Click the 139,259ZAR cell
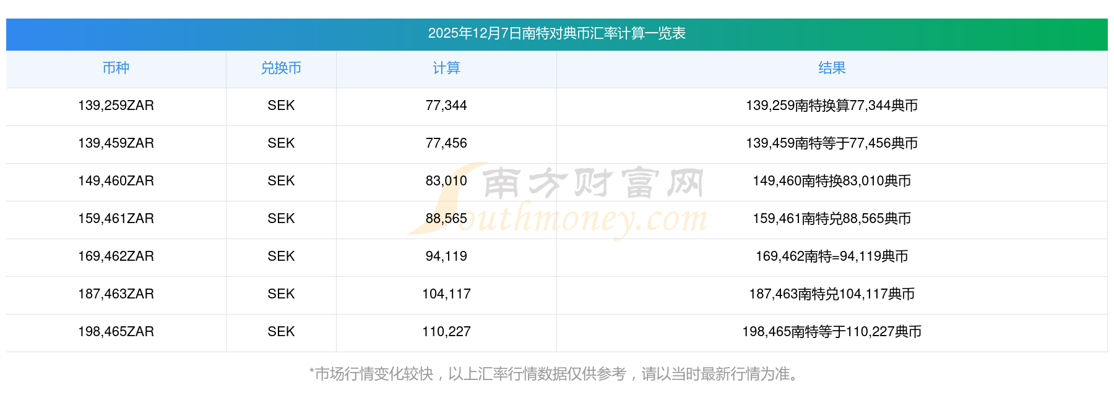 116,106
